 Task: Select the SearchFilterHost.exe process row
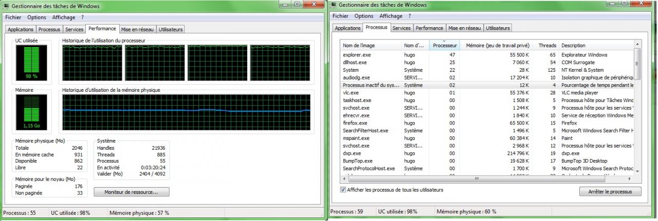487,131
